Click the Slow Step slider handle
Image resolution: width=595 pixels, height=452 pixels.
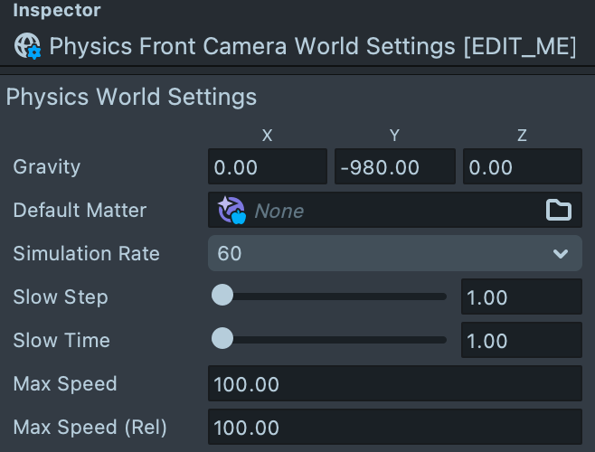(222, 296)
